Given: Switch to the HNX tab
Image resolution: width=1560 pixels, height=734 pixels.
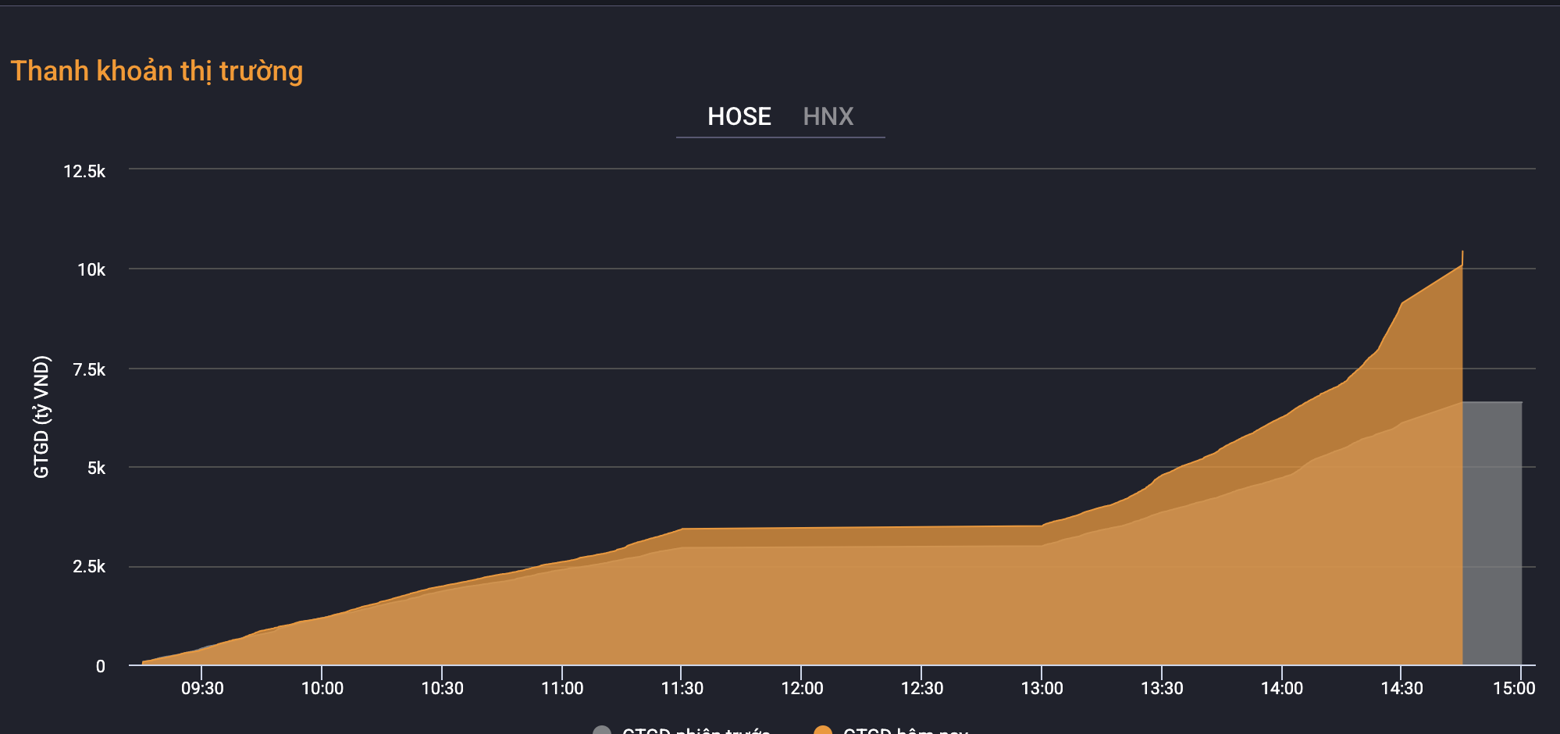Looking at the screenshot, I should coord(828,117).
